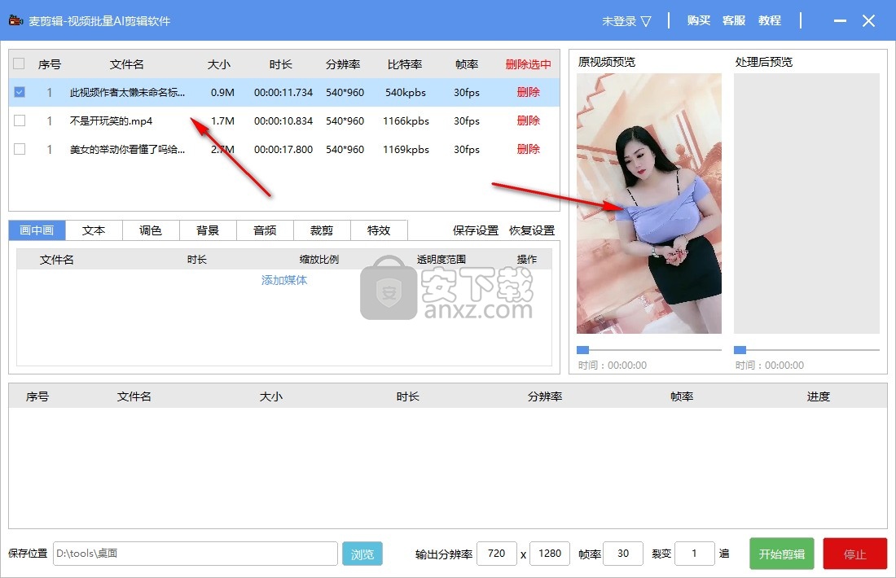Screen dimensions: 896x578
Task: Delete the 此视频作者太懒未命名标 file row
Action: pyautogui.click(x=529, y=92)
